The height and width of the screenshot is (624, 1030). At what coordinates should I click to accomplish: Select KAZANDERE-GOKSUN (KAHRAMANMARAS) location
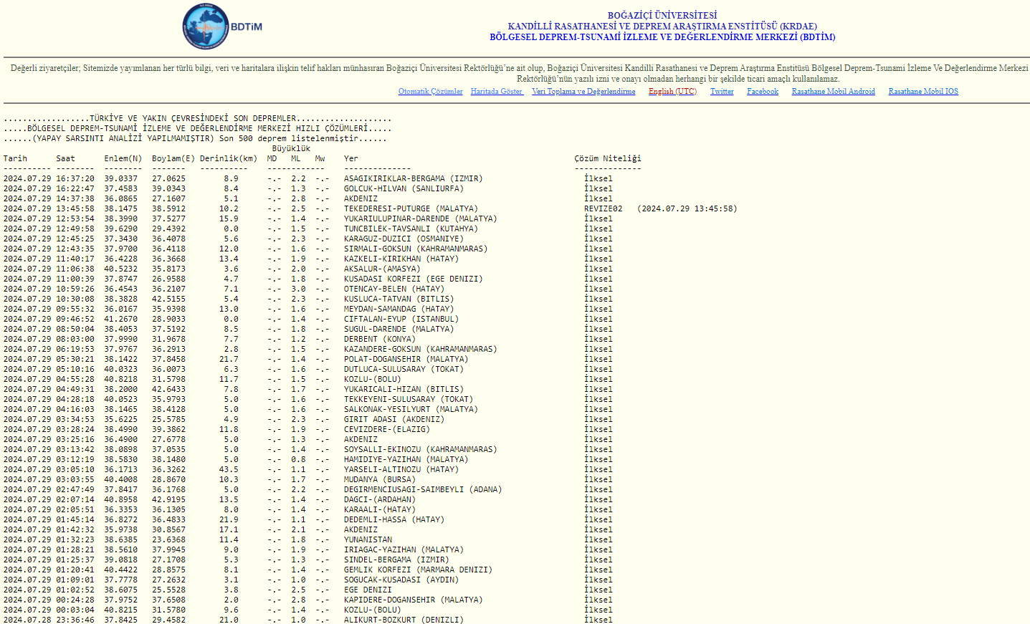coord(420,350)
